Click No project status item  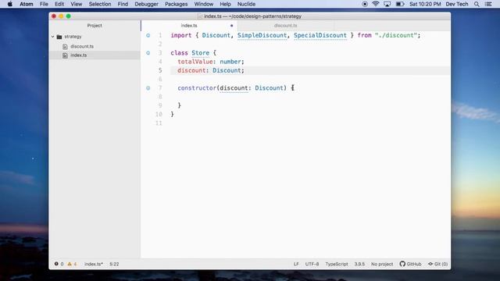382,264
